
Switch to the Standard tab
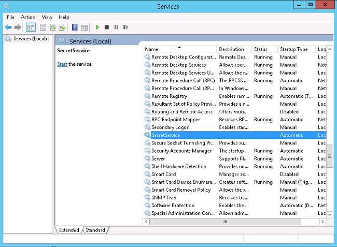[x=95, y=230]
